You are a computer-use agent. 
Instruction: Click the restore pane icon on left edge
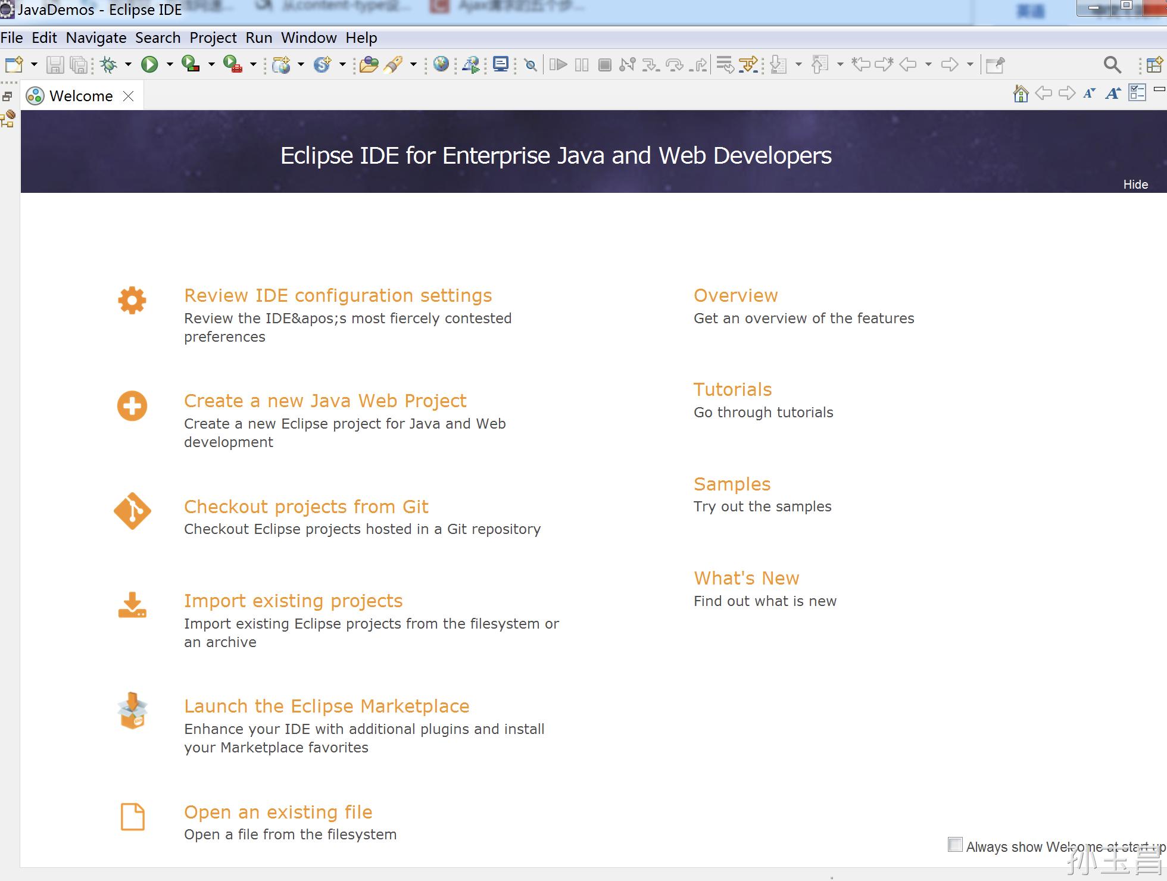[8, 95]
